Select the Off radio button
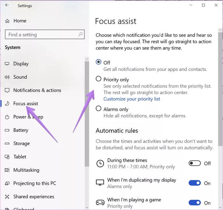The image size is (223, 210). (x=98, y=62)
